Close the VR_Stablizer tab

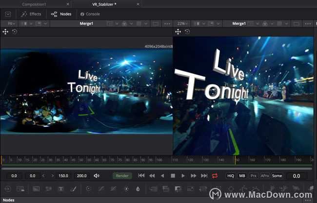pos(138,4)
